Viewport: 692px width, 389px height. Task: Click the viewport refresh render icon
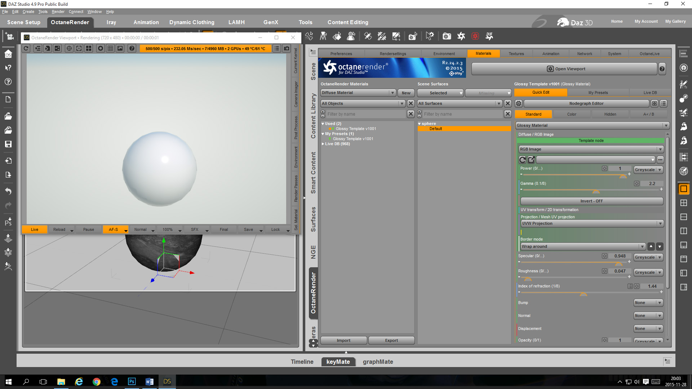[26, 48]
